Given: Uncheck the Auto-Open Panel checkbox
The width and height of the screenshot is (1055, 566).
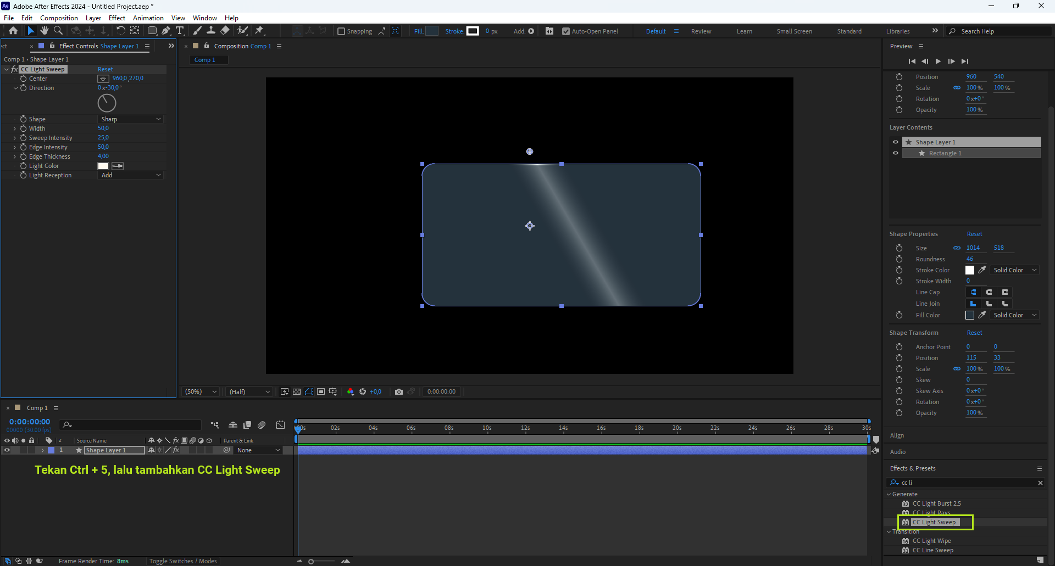Looking at the screenshot, I should click(x=566, y=31).
